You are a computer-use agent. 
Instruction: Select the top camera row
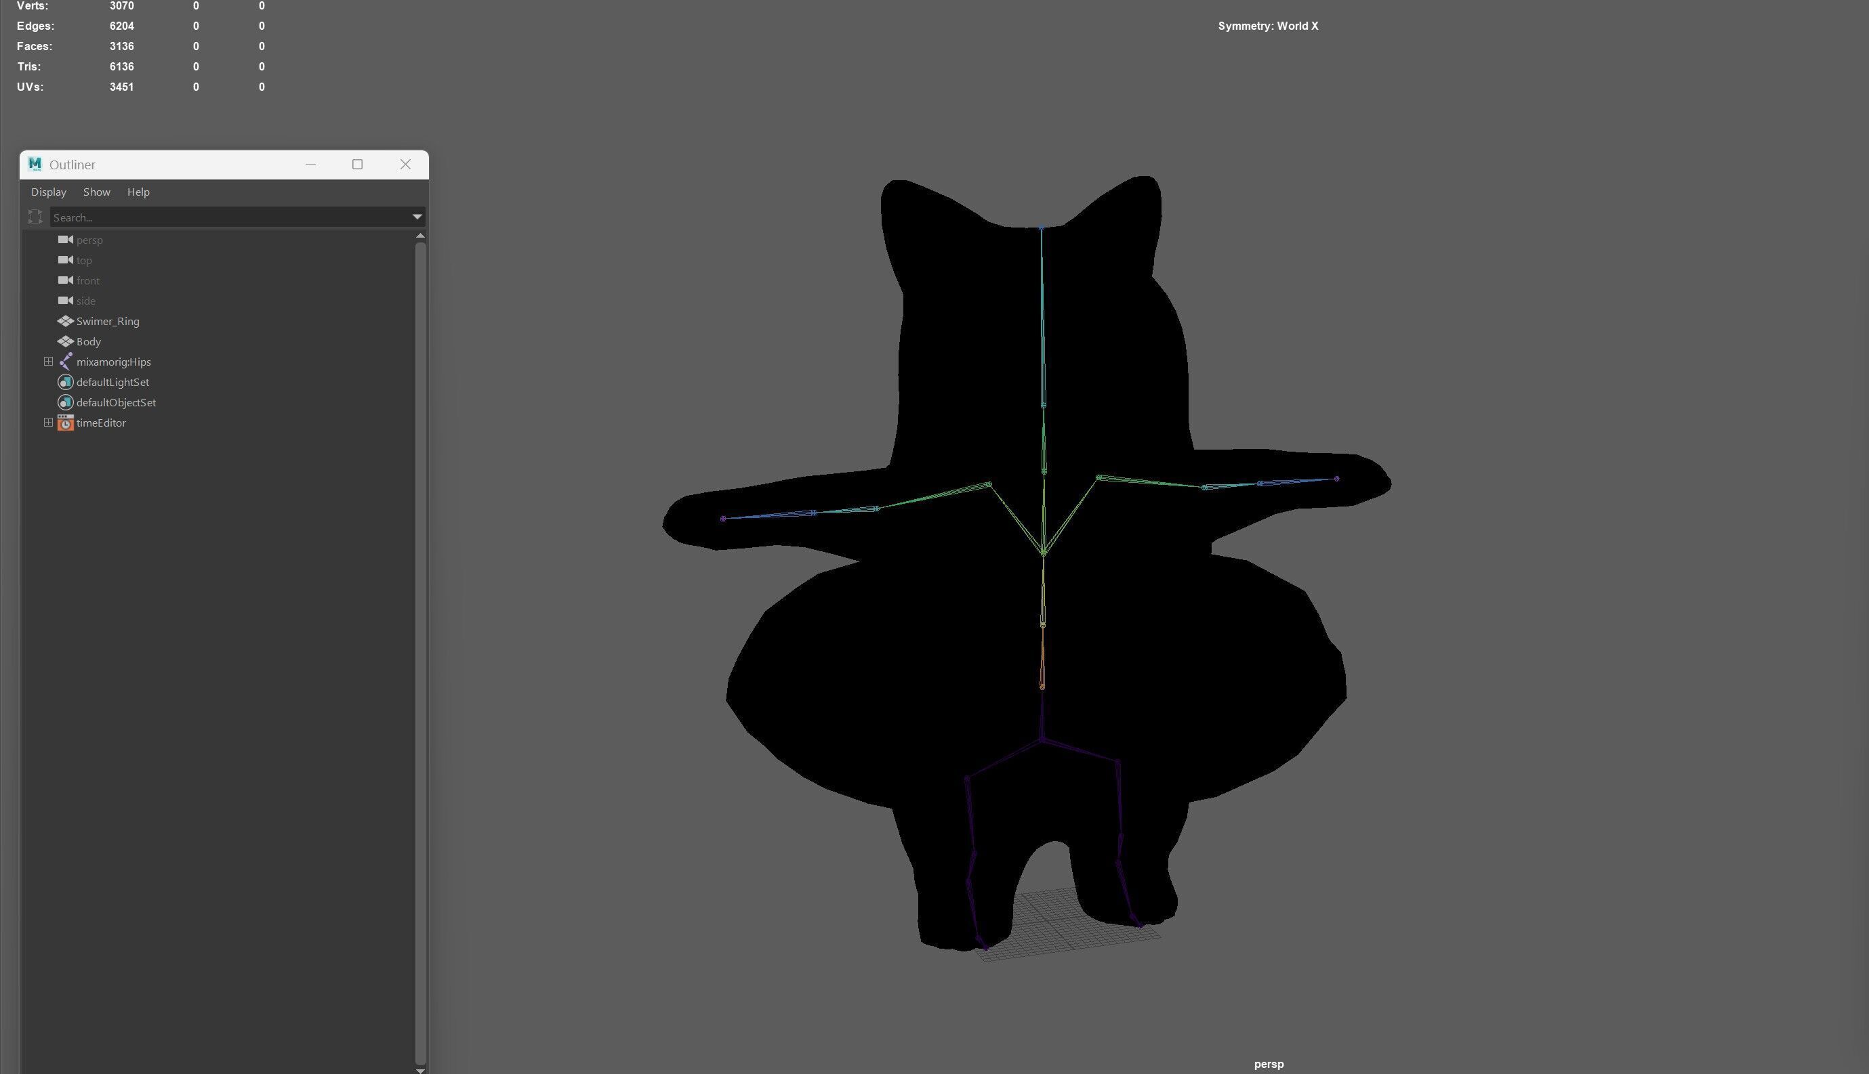click(218, 259)
